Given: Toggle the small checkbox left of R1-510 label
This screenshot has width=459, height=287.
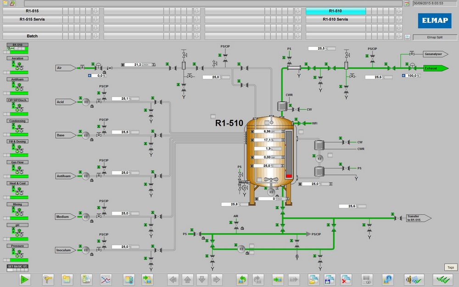Looking at the screenshot, I should [x=212, y=116].
